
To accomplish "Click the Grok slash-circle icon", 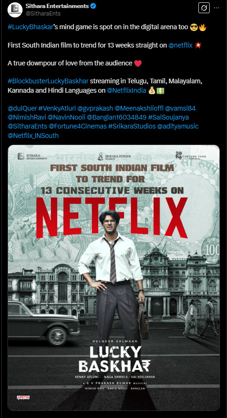I will [204, 8].
